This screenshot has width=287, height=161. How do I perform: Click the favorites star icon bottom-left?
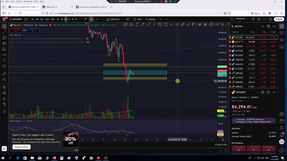[x=4, y=148]
